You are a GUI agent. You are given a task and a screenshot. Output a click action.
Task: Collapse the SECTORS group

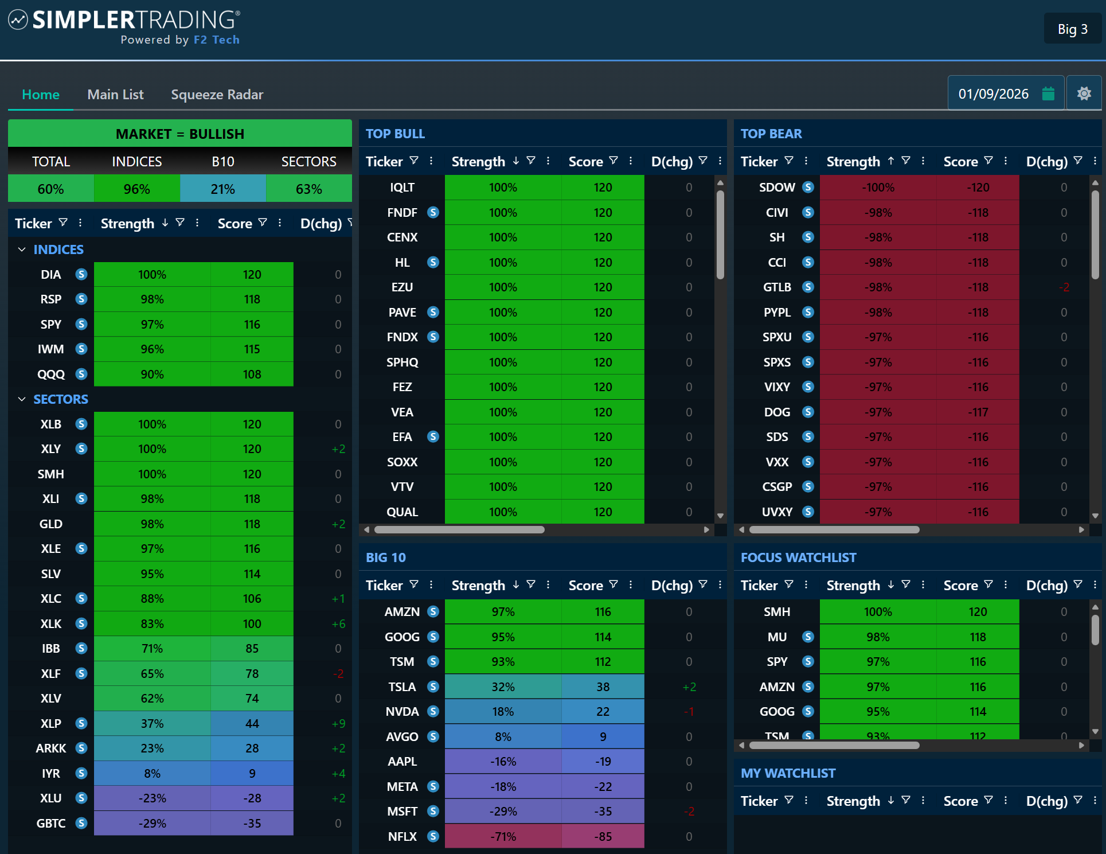(x=22, y=399)
